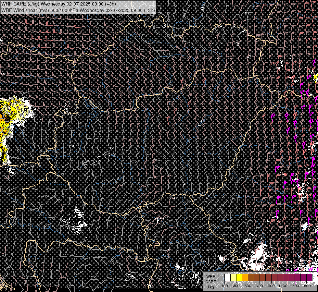Click the "700" legend value
This screenshot has height=292, width=318.
pyautogui.click(x=260, y=286)
